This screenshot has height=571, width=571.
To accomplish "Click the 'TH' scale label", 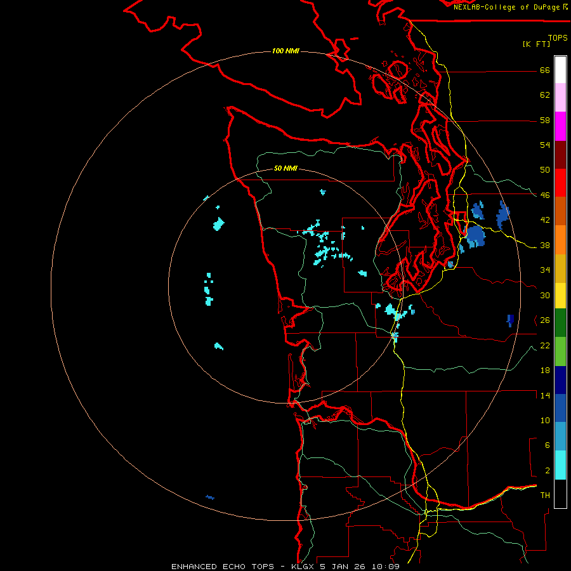I will [545, 496].
